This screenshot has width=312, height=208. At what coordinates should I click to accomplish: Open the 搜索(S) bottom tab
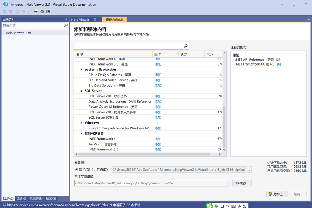click(51, 198)
